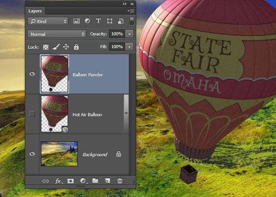Enable lock image pixels brush icon

click(56, 47)
